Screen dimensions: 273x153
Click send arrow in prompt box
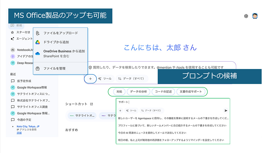click(x=226, y=111)
